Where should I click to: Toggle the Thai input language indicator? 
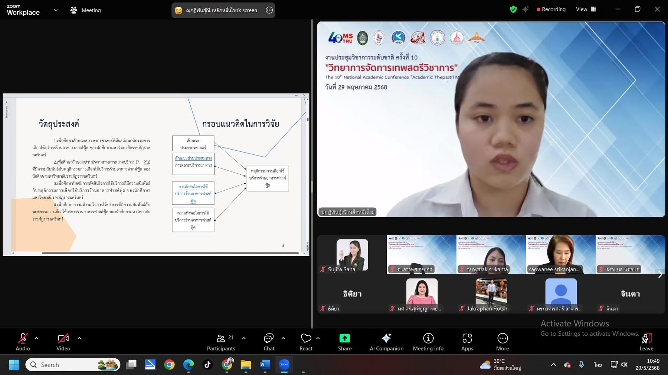click(x=597, y=365)
